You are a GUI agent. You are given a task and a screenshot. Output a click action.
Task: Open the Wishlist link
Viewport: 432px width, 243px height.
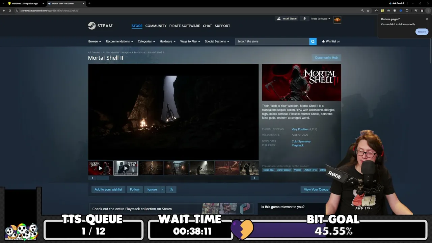[331, 42]
